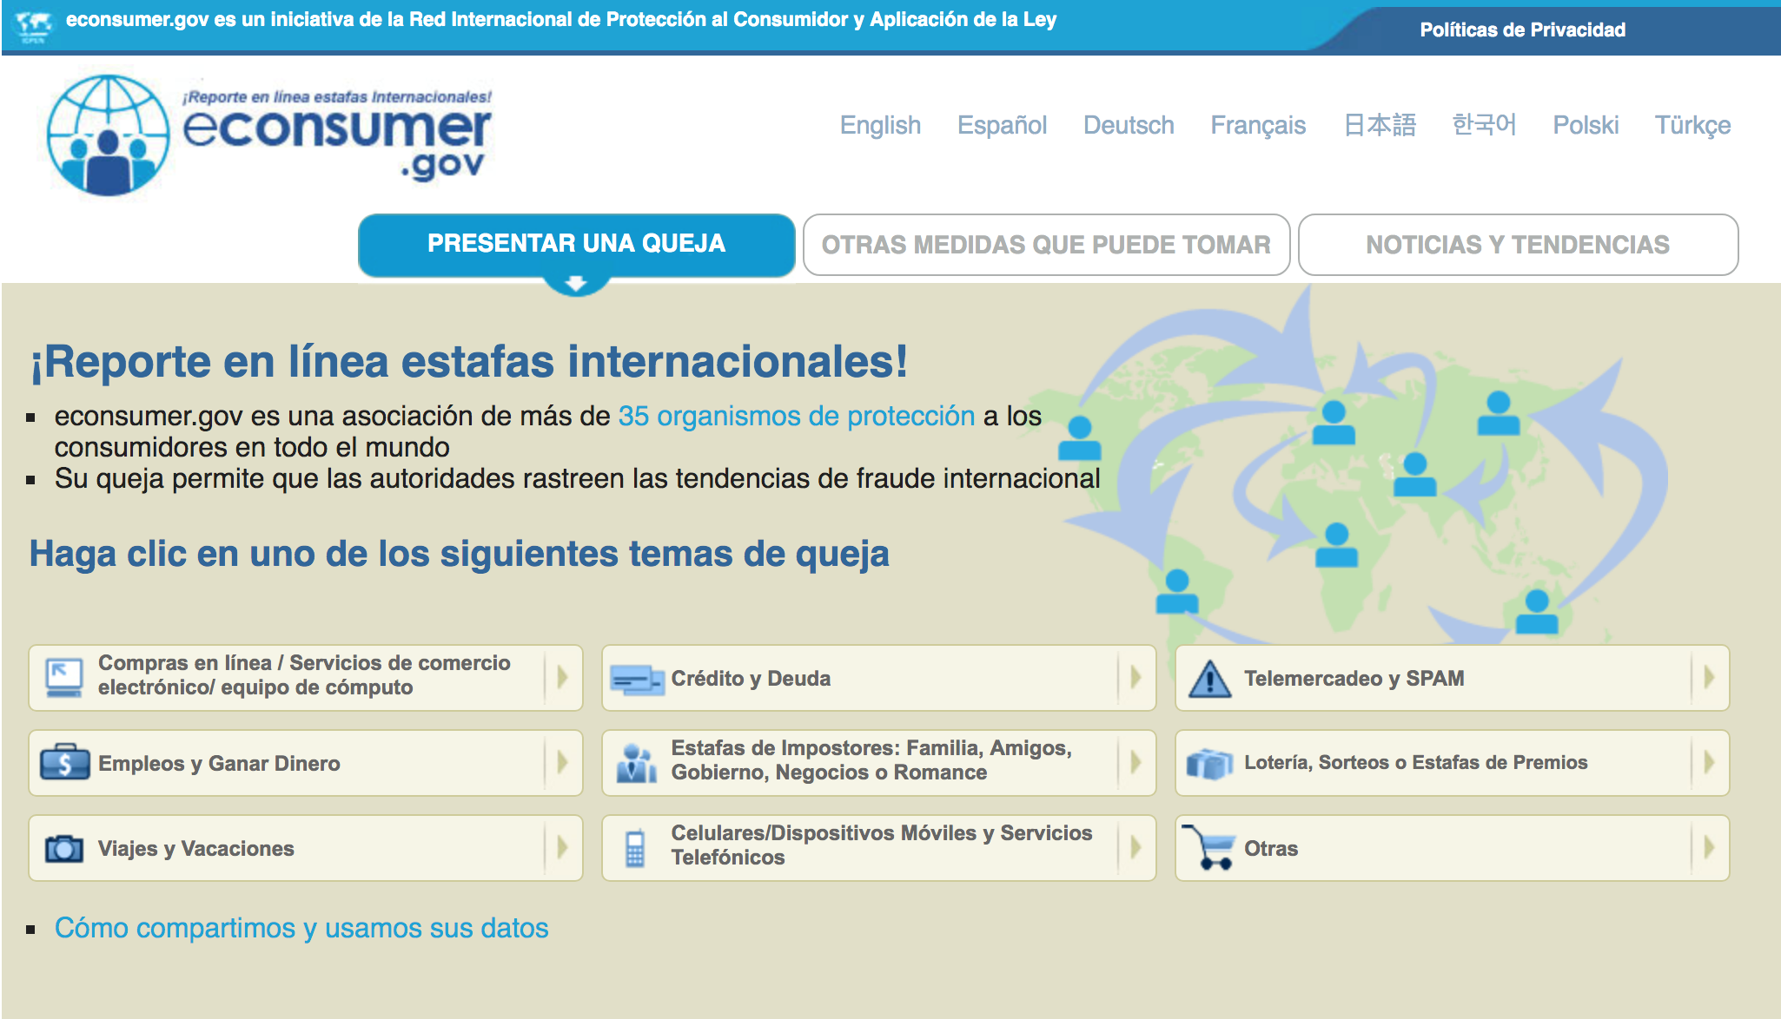This screenshot has height=1019, width=1781.
Task: Expand arrow on Empleos y Ganar Dinero row
Action: pos(562,763)
